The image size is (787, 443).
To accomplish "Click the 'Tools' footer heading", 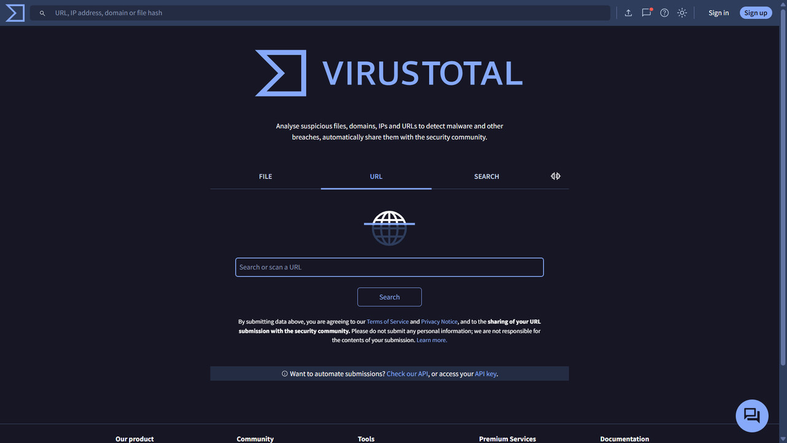I will pyautogui.click(x=366, y=439).
